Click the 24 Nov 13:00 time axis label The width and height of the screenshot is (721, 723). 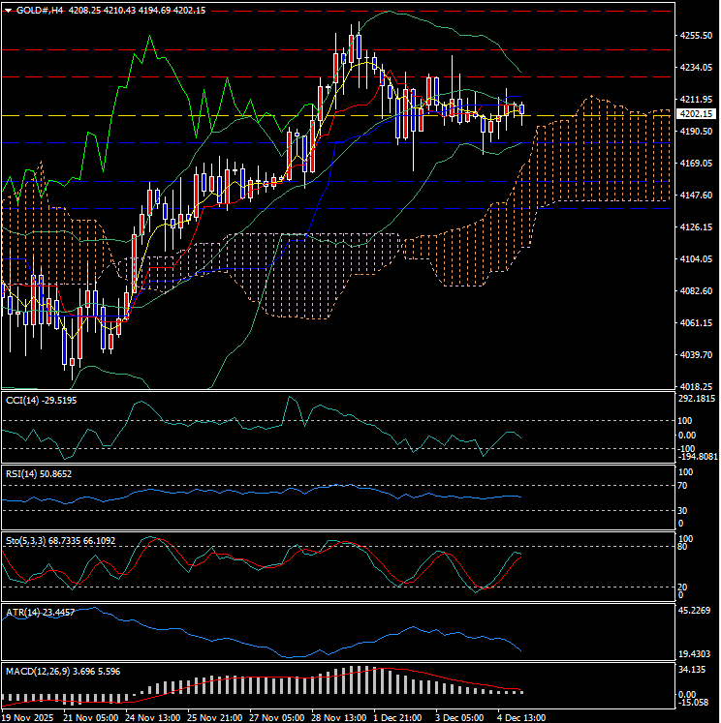(x=151, y=717)
